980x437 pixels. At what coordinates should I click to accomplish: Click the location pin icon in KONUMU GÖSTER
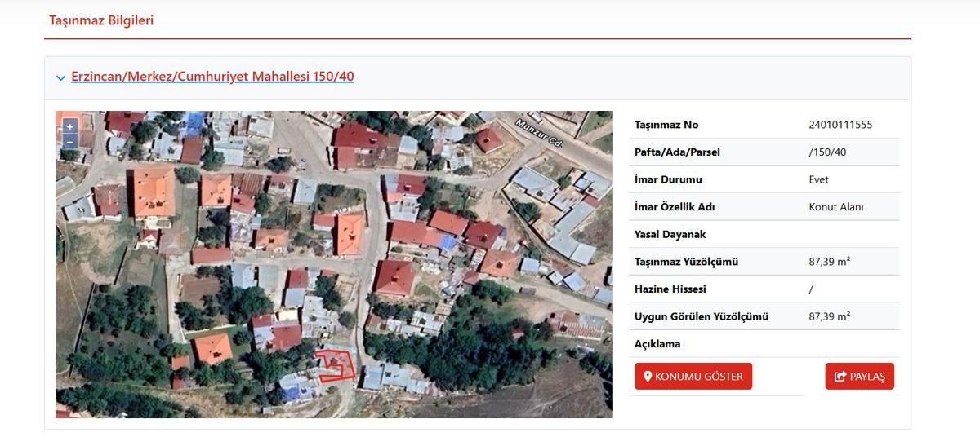coord(648,377)
